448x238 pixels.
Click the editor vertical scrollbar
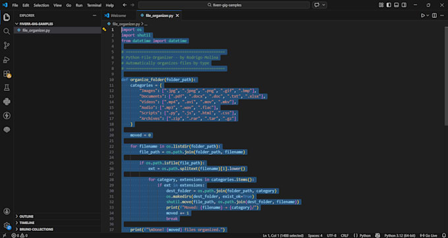click(x=446, y=76)
